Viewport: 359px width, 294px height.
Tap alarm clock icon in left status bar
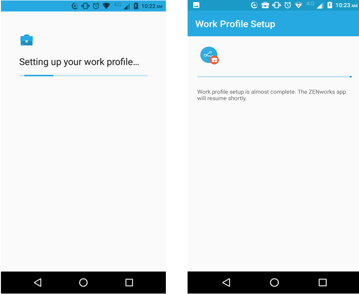click(96, 6)
